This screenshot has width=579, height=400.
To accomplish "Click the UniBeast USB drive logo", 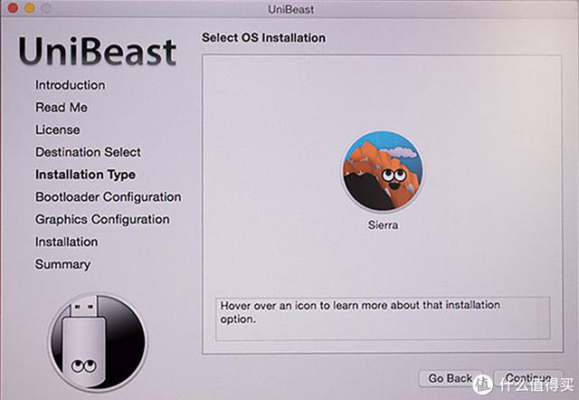I will click(98, 342).
